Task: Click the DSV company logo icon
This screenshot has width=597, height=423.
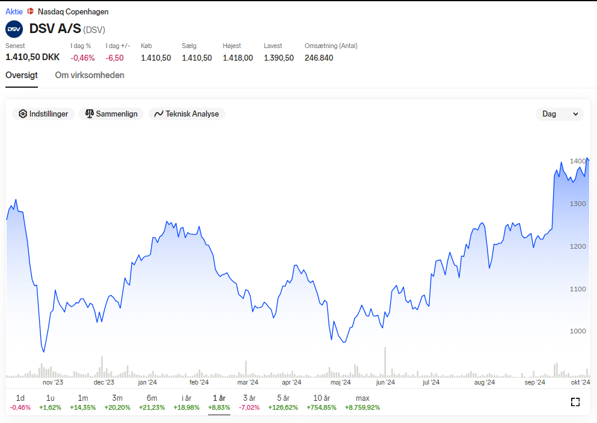Action: coord(14,29)
